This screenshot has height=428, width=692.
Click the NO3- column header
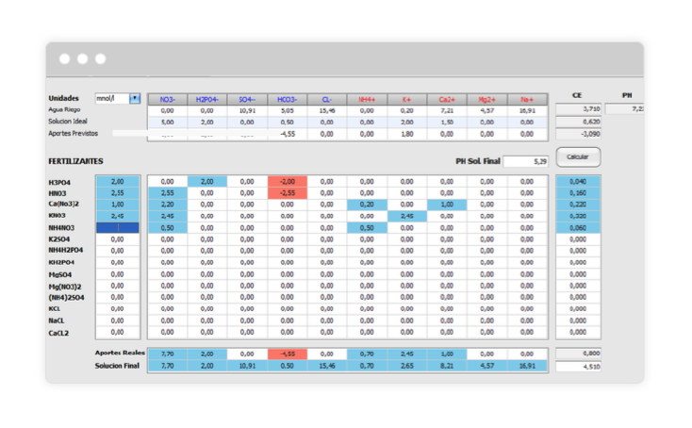167,98
